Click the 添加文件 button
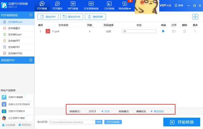This screenshot has width=203, height=129. pyautogui.click(x=48, y=17)
